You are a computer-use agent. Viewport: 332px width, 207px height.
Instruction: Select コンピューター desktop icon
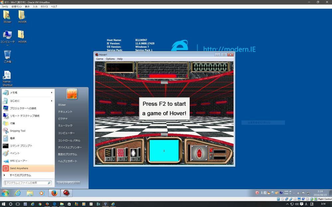7,38
